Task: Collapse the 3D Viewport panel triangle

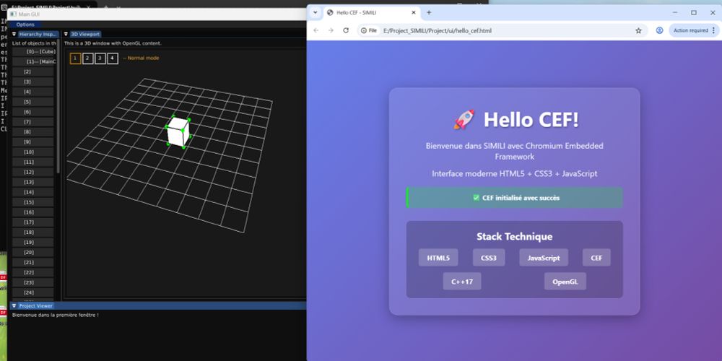Action: [66, 34]
